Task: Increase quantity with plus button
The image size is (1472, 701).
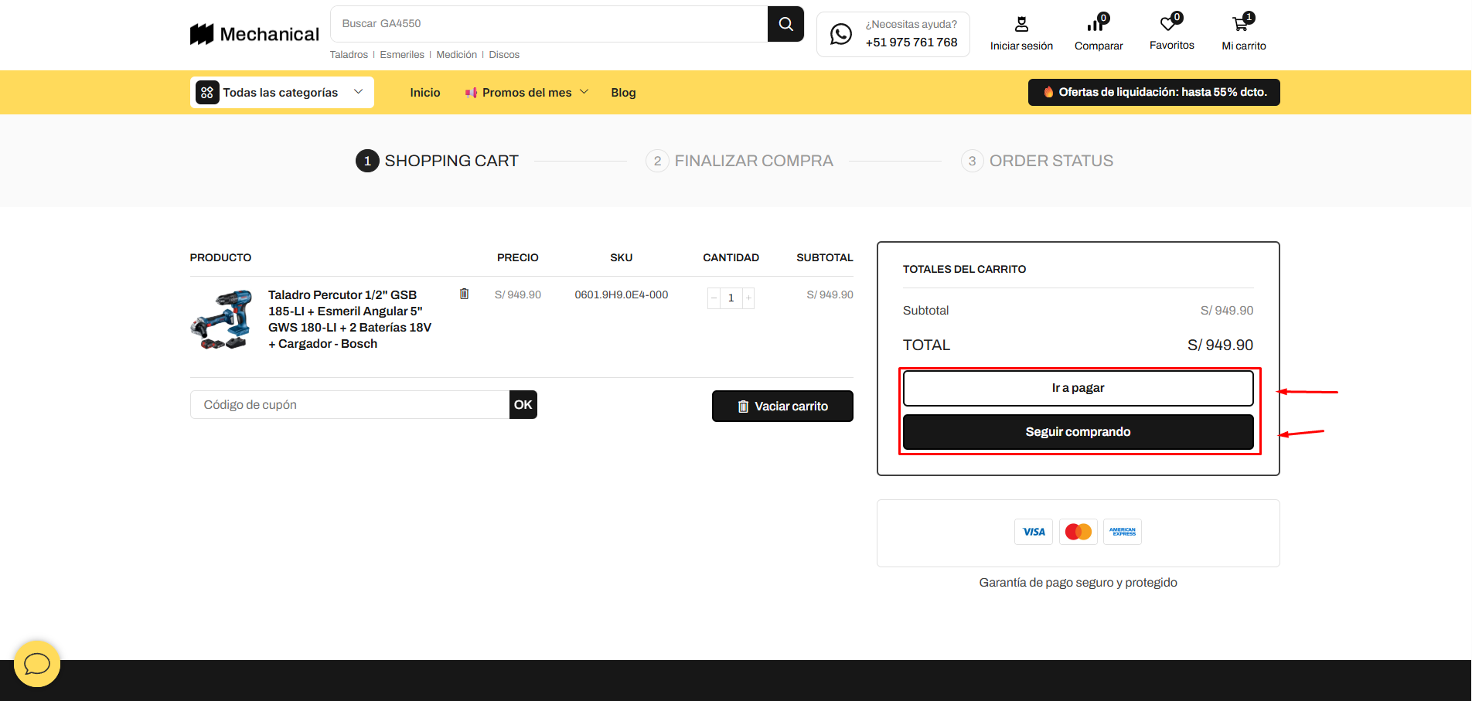Action: pyautogui.click(x=748, y=298)
